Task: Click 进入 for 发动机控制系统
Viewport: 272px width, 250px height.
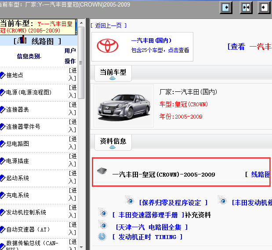Action: (73, 211)
